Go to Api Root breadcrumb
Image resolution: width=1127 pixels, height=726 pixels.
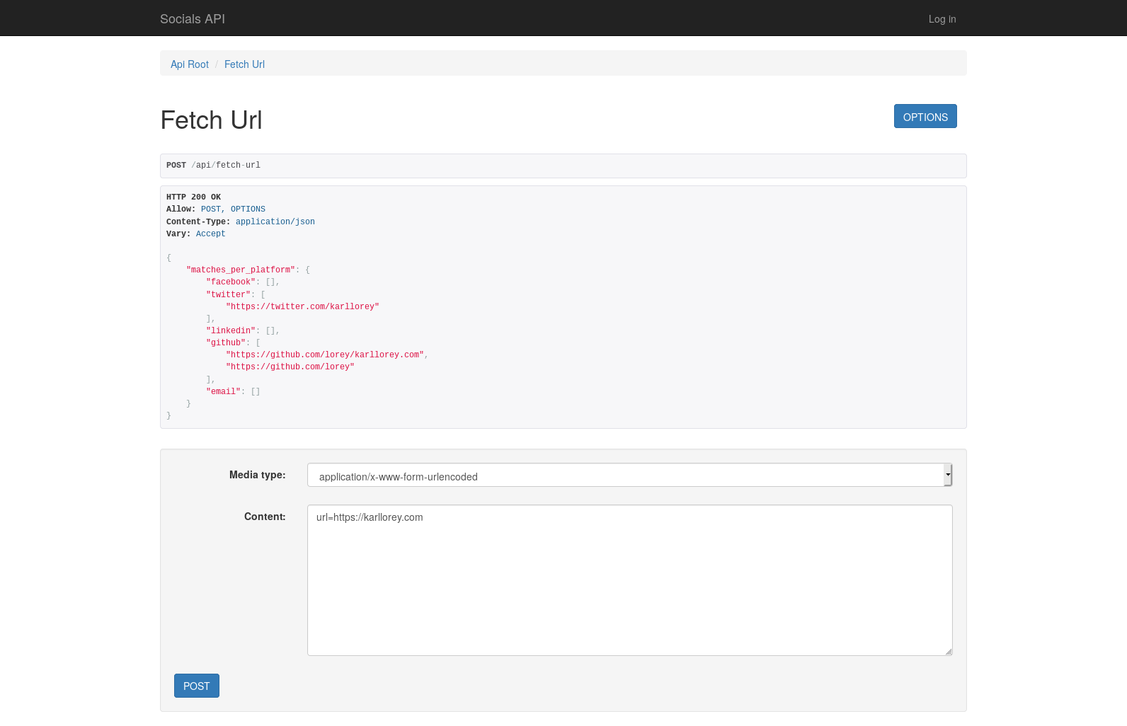[190, 64]
